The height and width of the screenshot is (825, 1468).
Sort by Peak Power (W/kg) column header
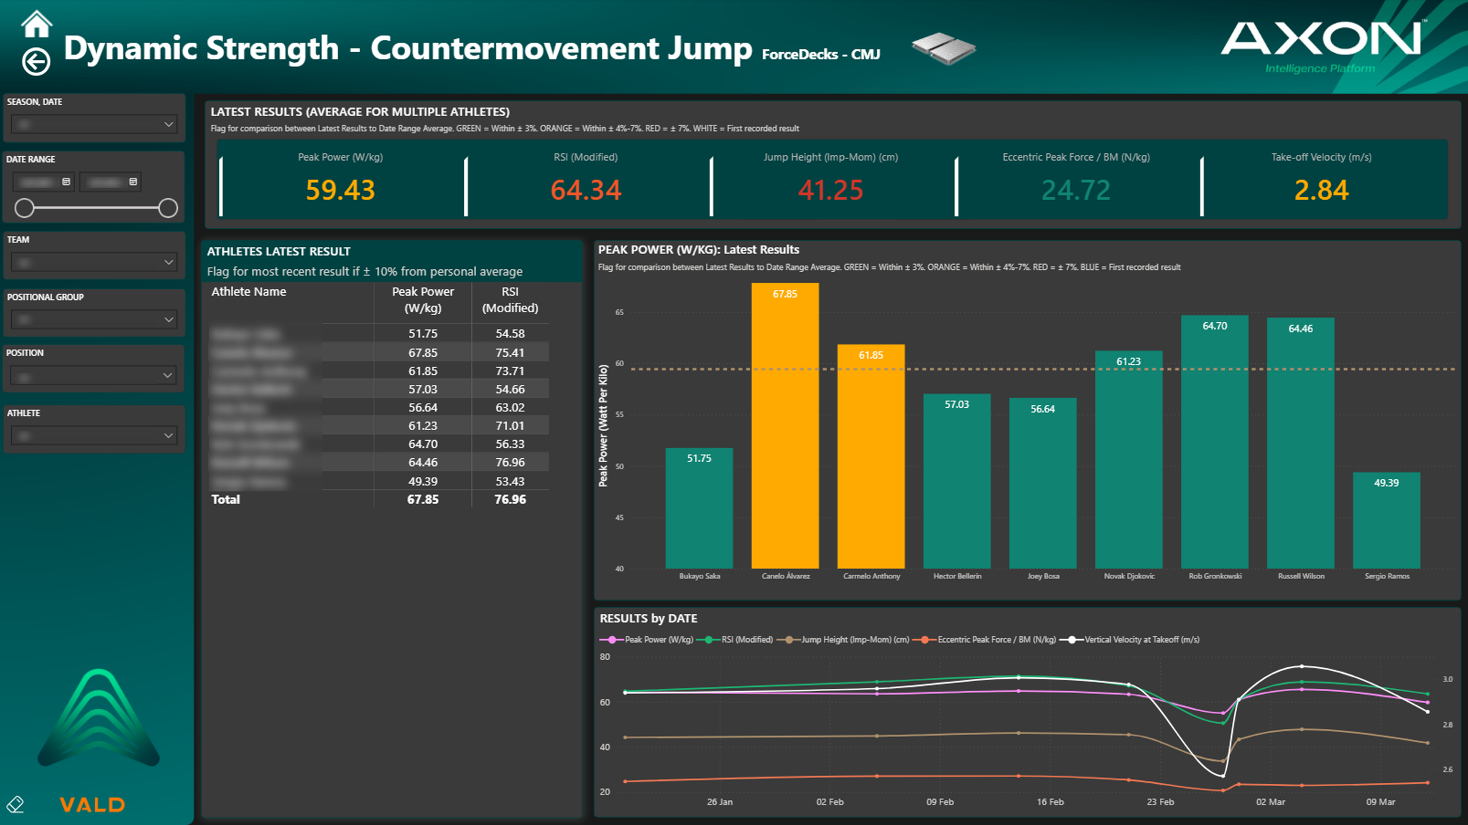422,299
